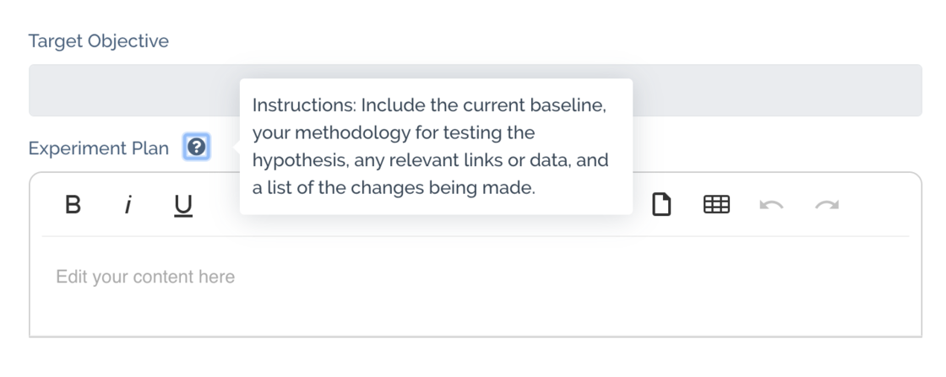This screenshot has height=377, width=946.
Task: Click the Experiment Plan label text
Action: tap(99, 148)
